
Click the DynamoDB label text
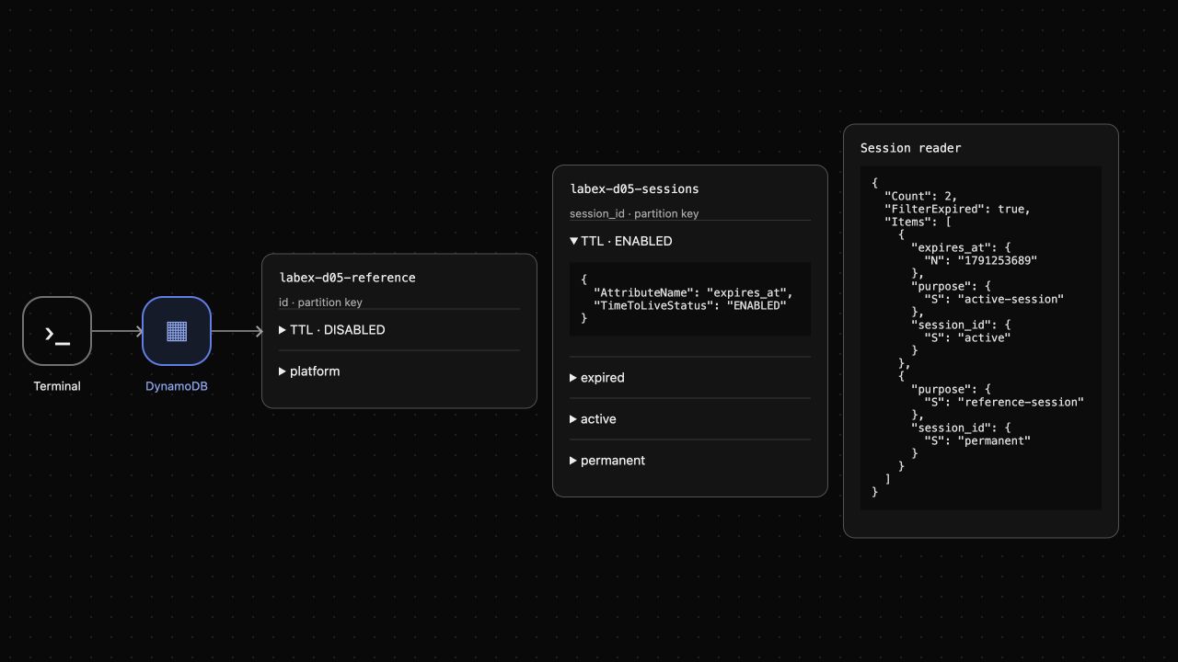(177, 386)
